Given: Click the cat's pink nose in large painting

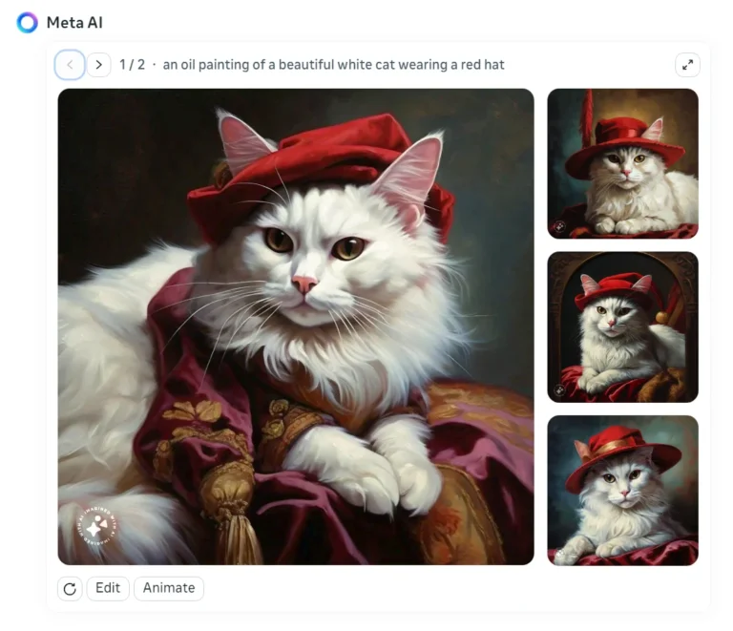Looking at the screenshot, I should 304,284.
